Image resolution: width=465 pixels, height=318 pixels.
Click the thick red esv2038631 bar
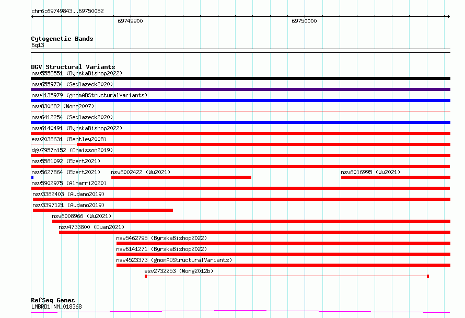(264, 144)
